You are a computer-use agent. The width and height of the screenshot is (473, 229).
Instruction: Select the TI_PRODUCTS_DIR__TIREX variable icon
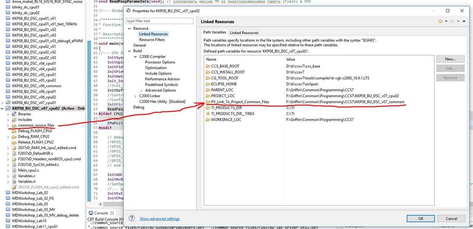click(x=208, y=114)
